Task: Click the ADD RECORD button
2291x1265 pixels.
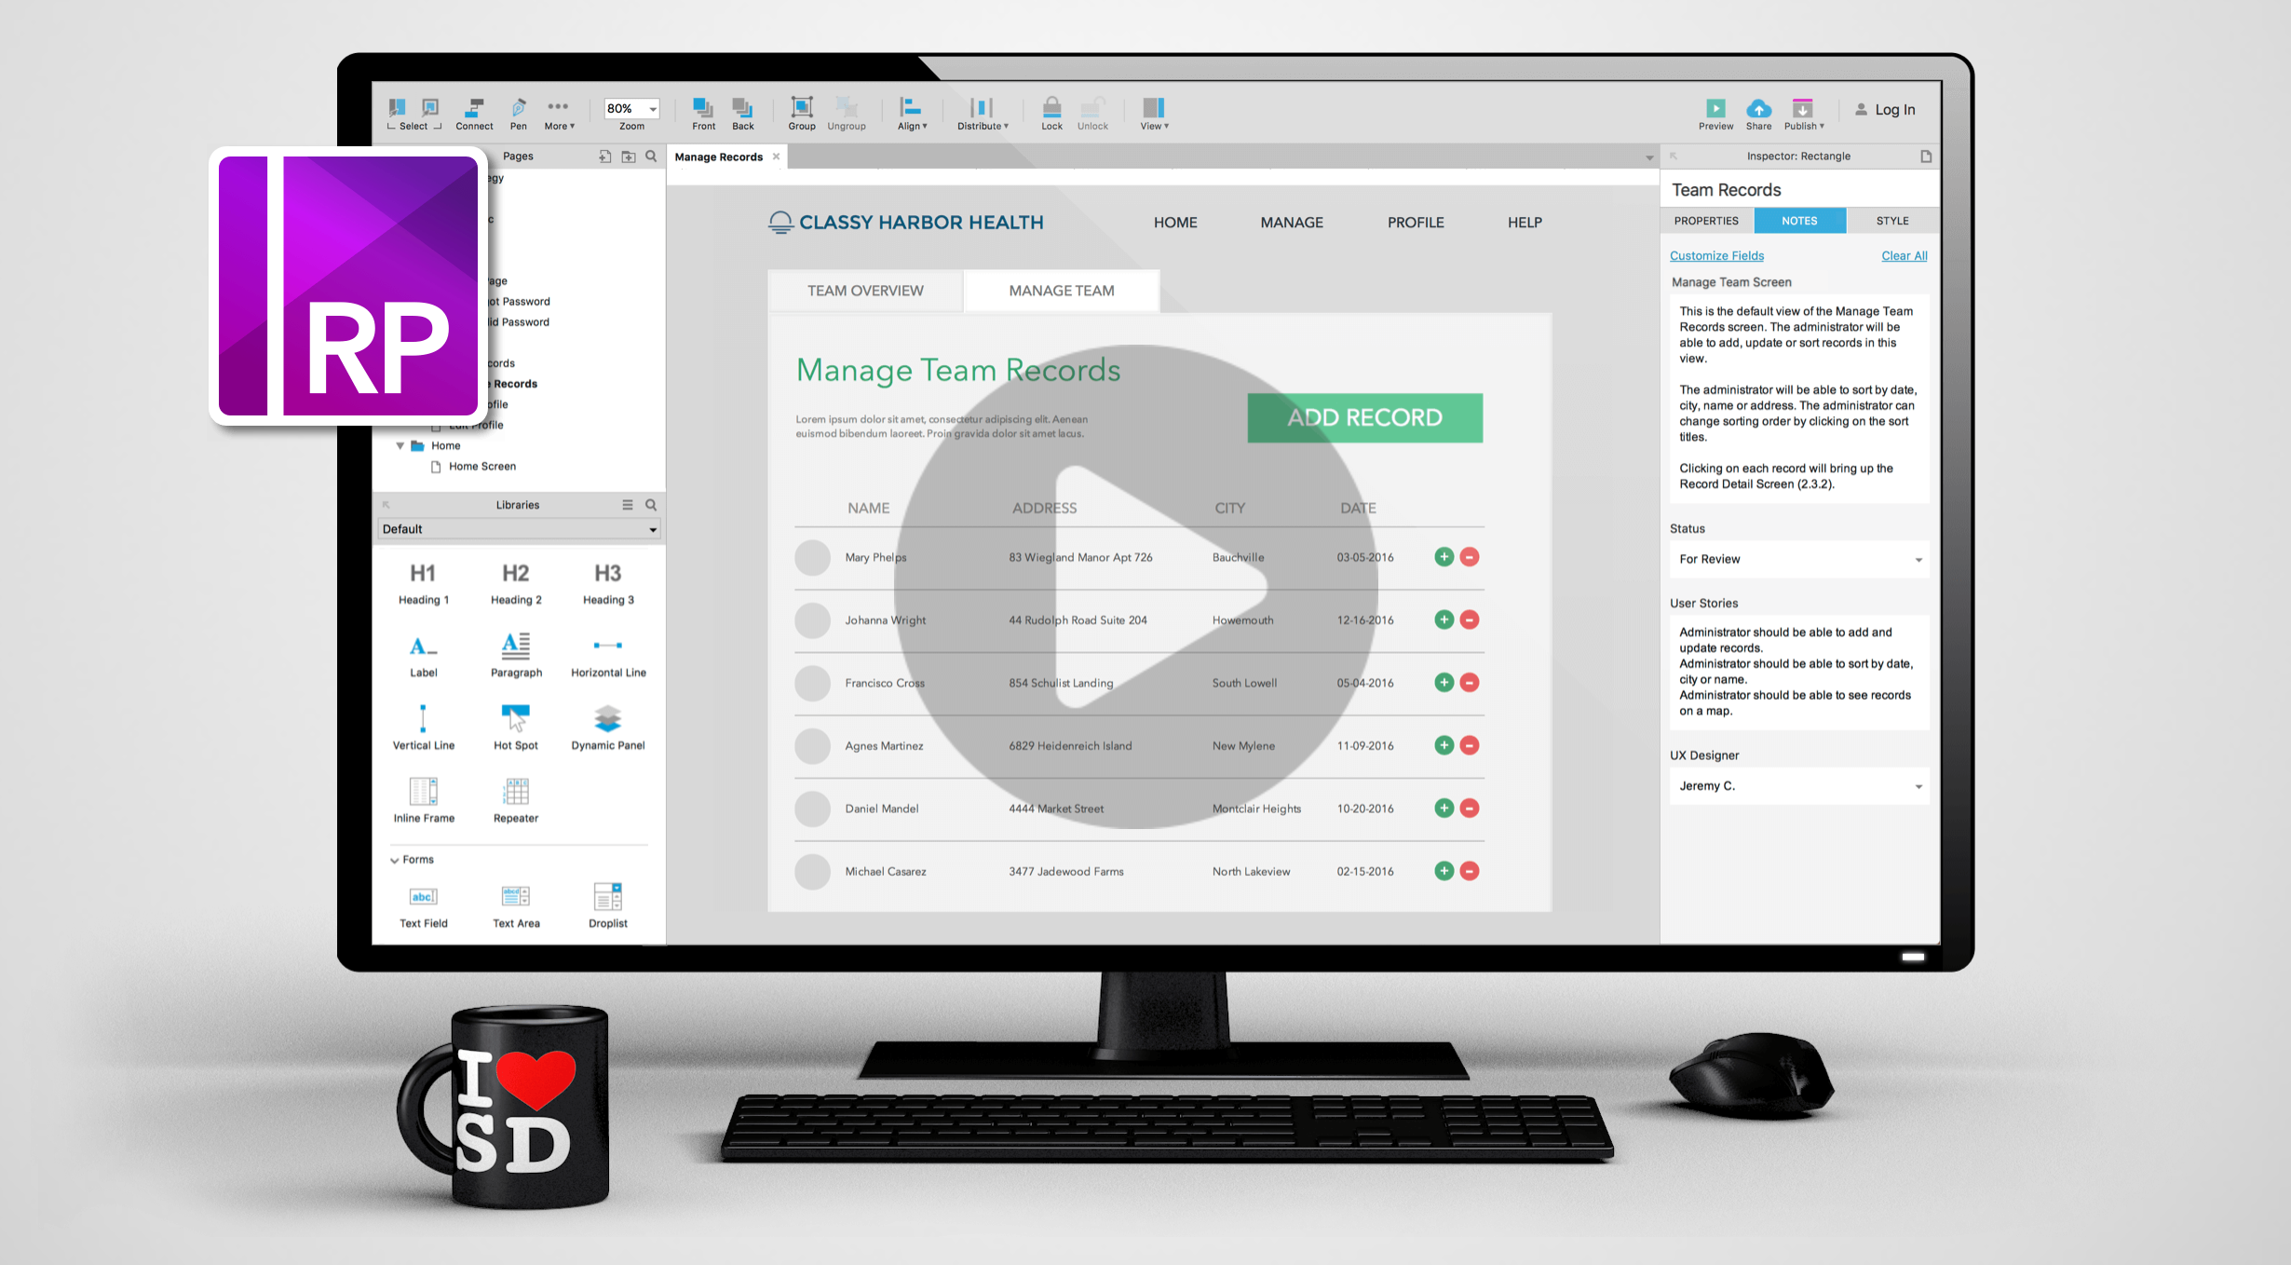Action: [1364, 417]
